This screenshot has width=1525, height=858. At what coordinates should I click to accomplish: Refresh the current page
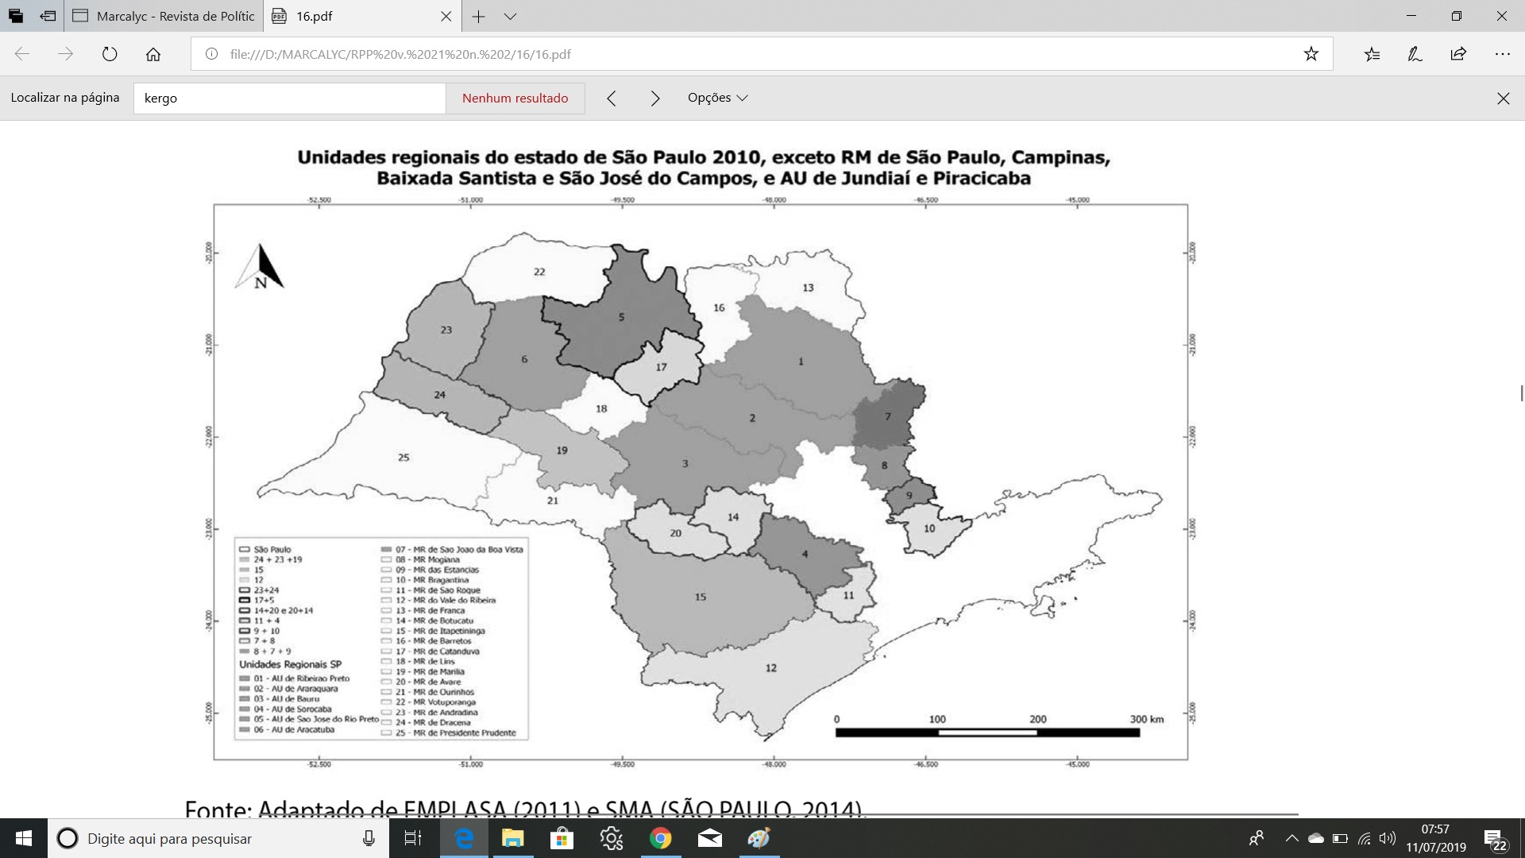[x=110, y=54]
